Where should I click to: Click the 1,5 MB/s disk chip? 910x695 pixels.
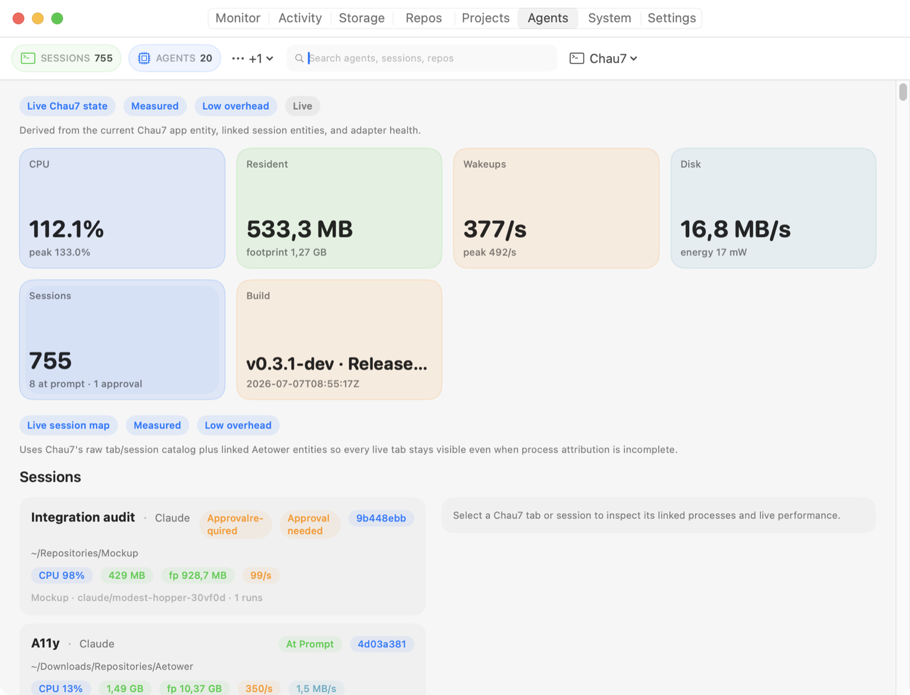coord(316,688)
